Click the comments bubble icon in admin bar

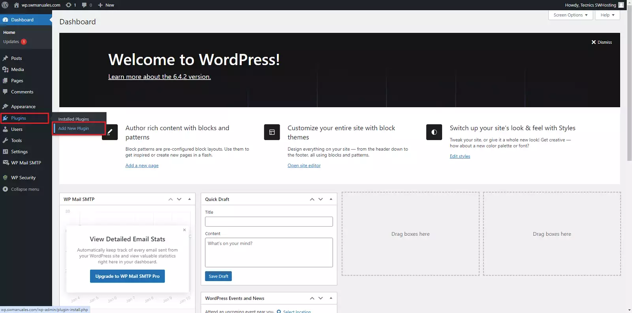(x=84, y=5)
